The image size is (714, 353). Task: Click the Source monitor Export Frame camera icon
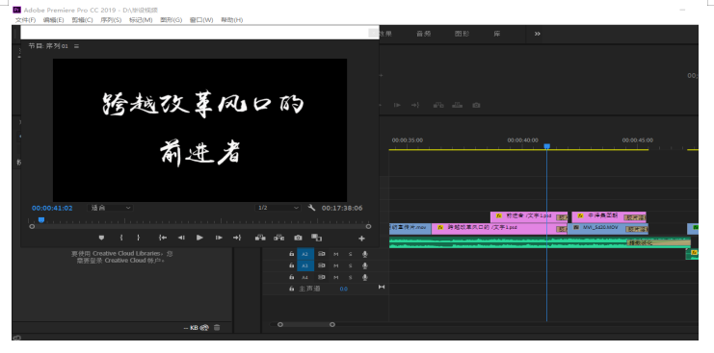click(476, 105)
